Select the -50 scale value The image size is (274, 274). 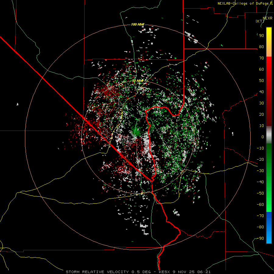point(260,193)
